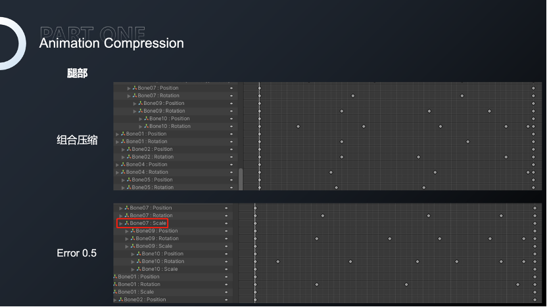Click the transform icon beside Bone05 : Position

tap(129, 180)
